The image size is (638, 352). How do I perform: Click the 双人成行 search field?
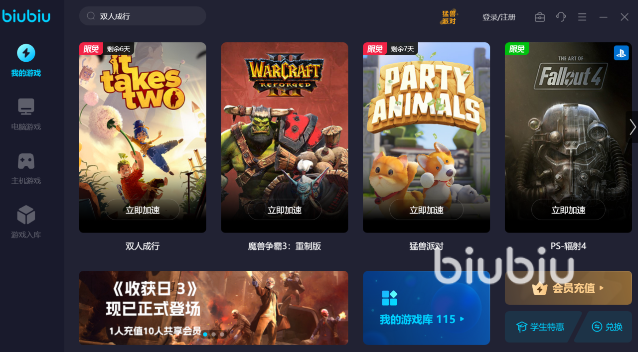[x=143, y=16]
